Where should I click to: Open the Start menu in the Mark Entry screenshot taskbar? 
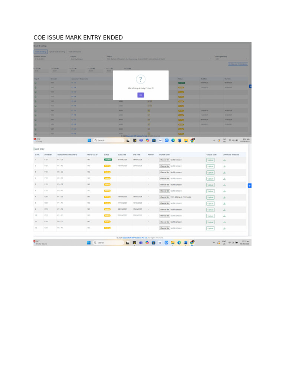89,243
